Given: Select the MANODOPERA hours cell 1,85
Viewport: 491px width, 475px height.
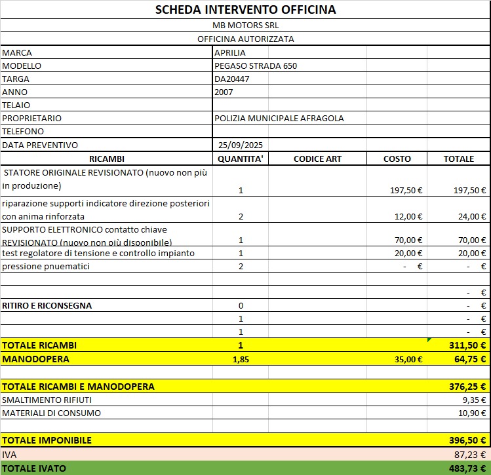Looking at the screenshot, I should coord(241,359).
